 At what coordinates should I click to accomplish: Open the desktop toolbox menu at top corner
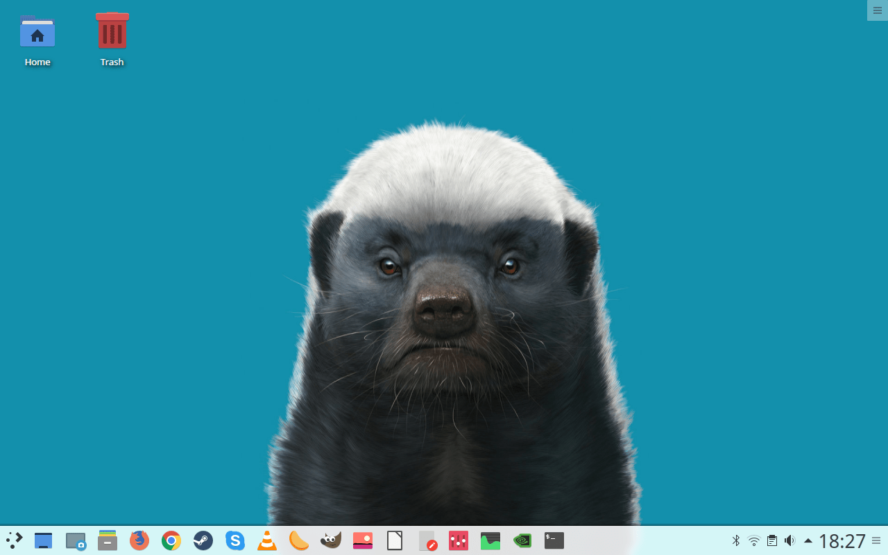click(877, 10)
